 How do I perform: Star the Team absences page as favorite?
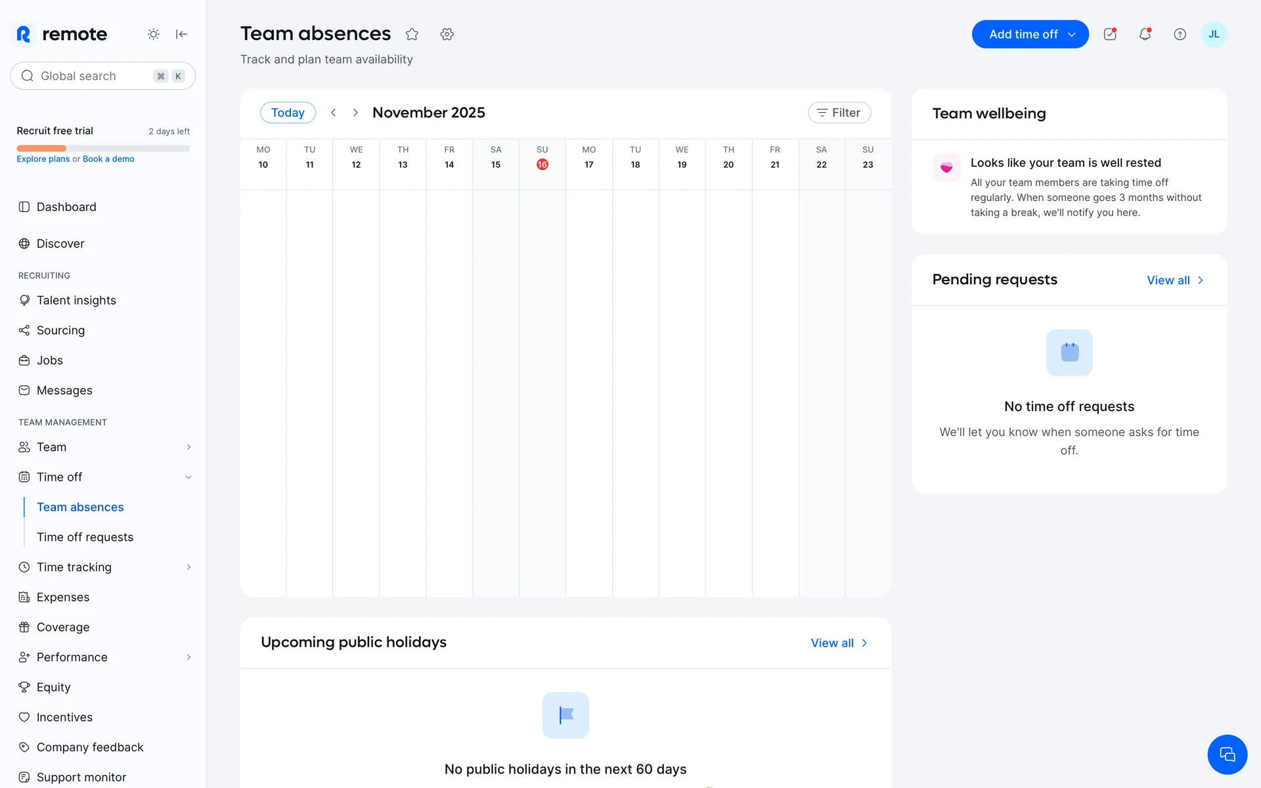click(x=412, y=34)
